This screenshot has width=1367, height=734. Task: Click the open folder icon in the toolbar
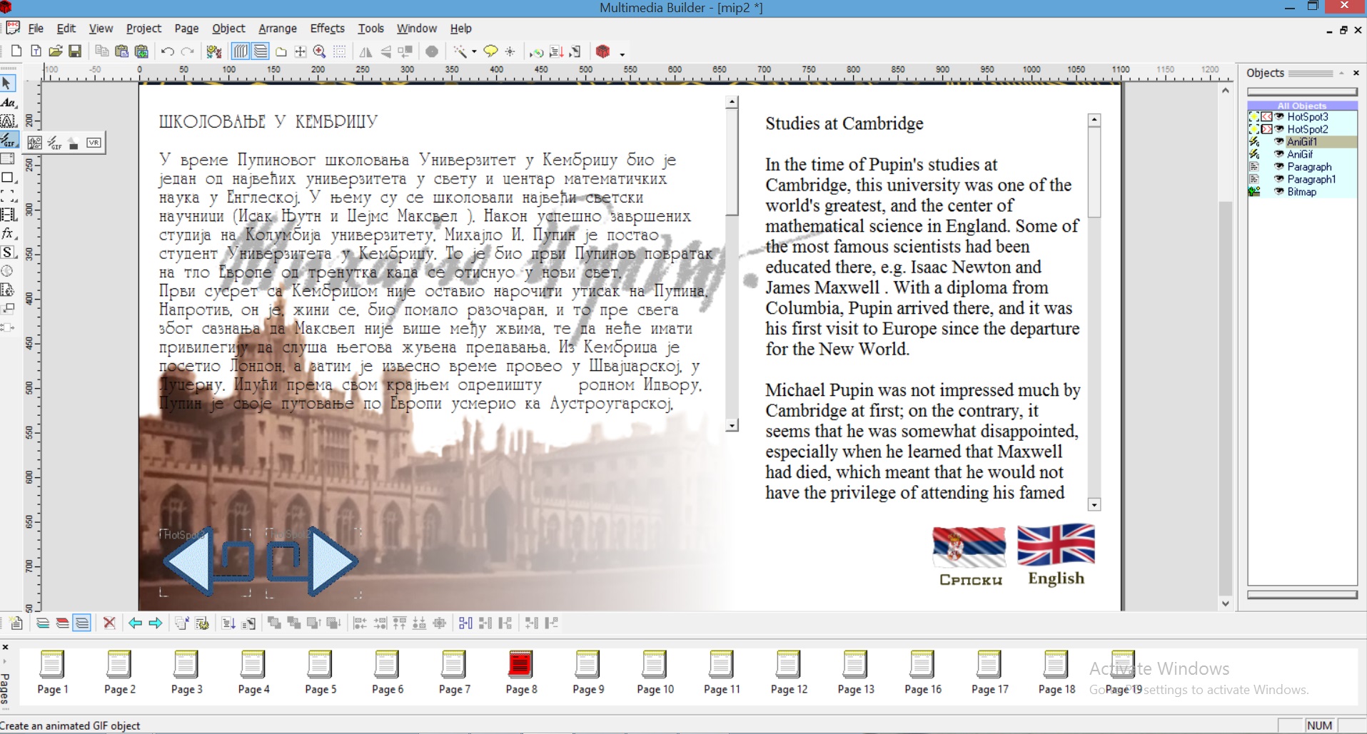(x=55, y=51)
